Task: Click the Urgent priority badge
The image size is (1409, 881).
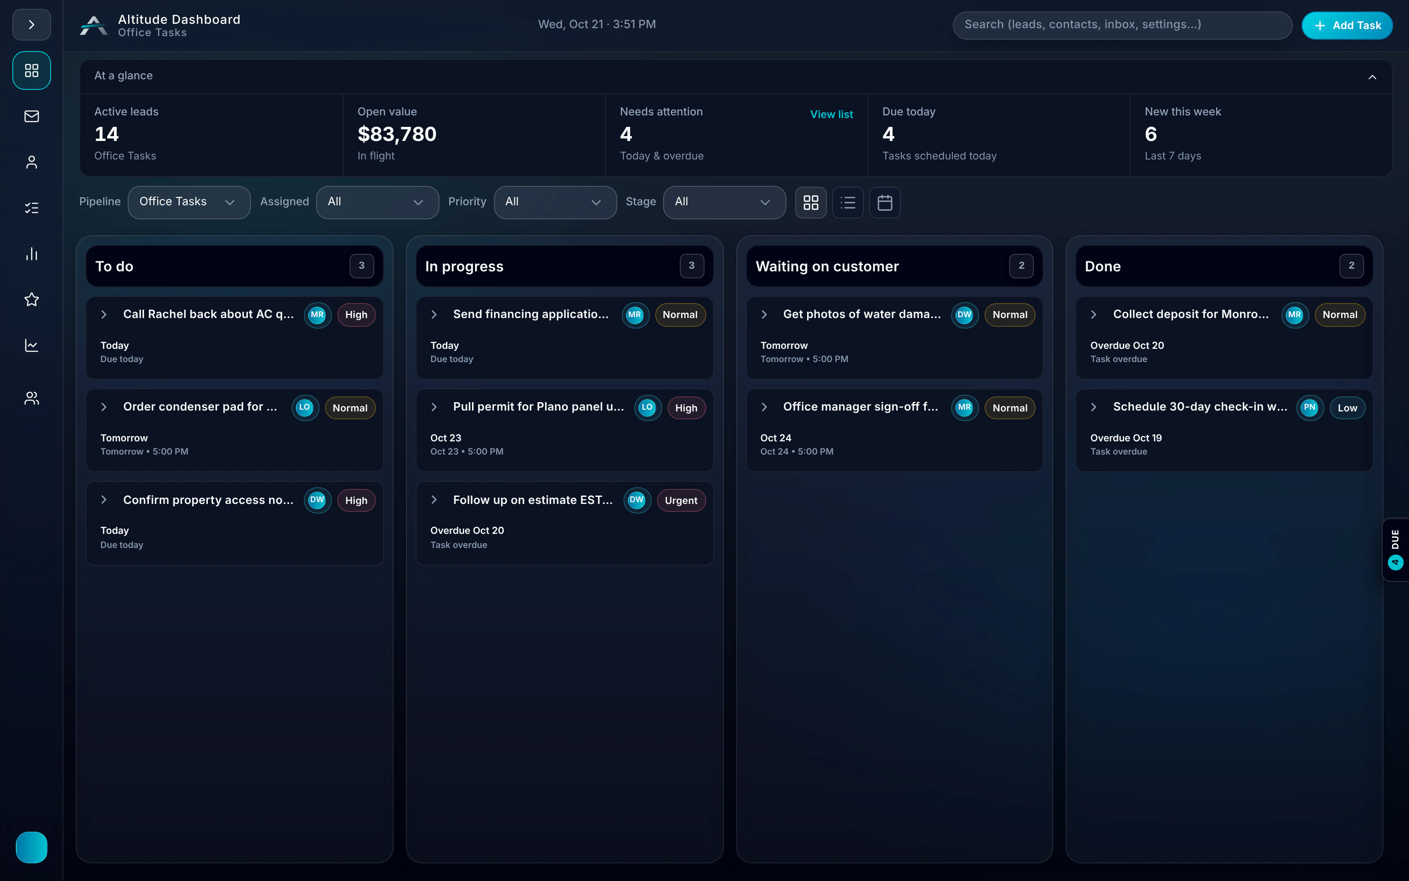Action: (681, 500)
